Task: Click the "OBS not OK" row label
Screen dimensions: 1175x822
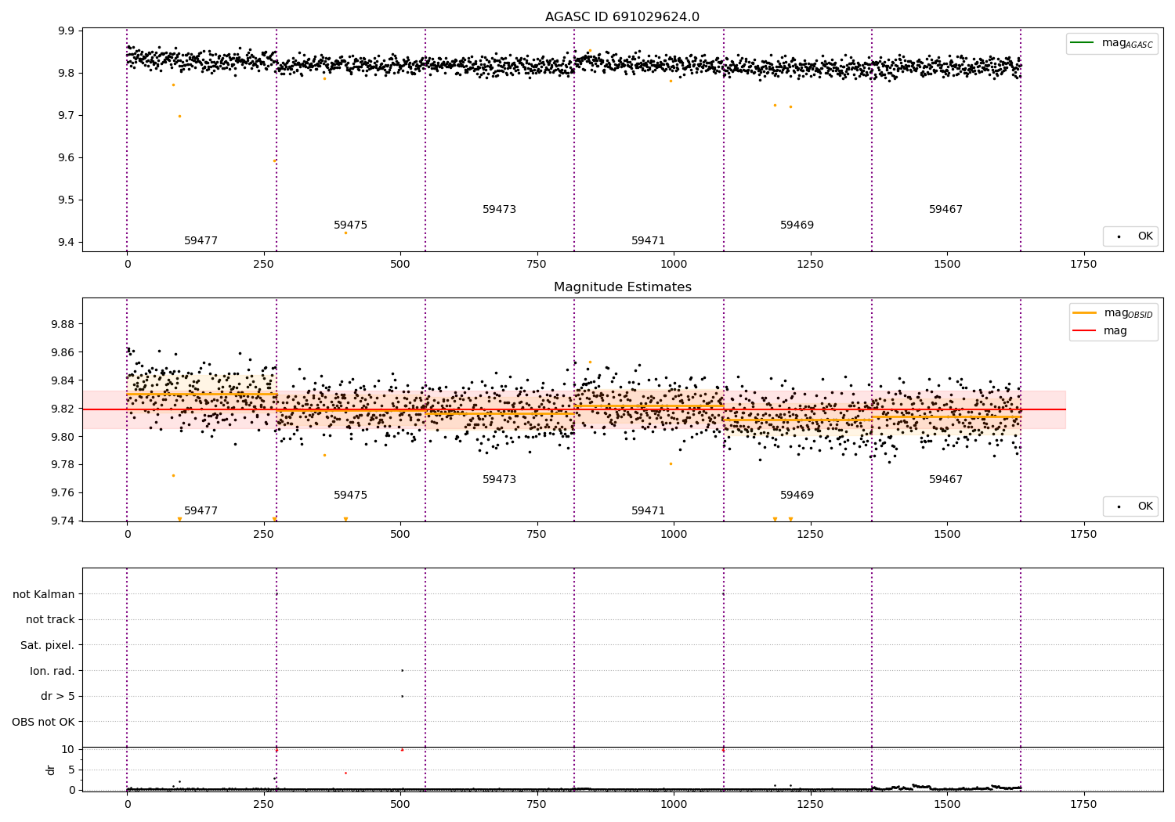Action: 43,722
